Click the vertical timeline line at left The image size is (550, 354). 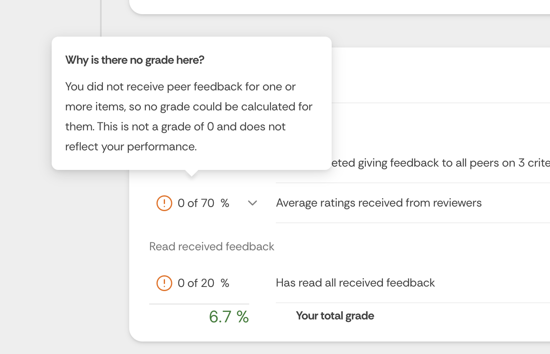point(101,18)
